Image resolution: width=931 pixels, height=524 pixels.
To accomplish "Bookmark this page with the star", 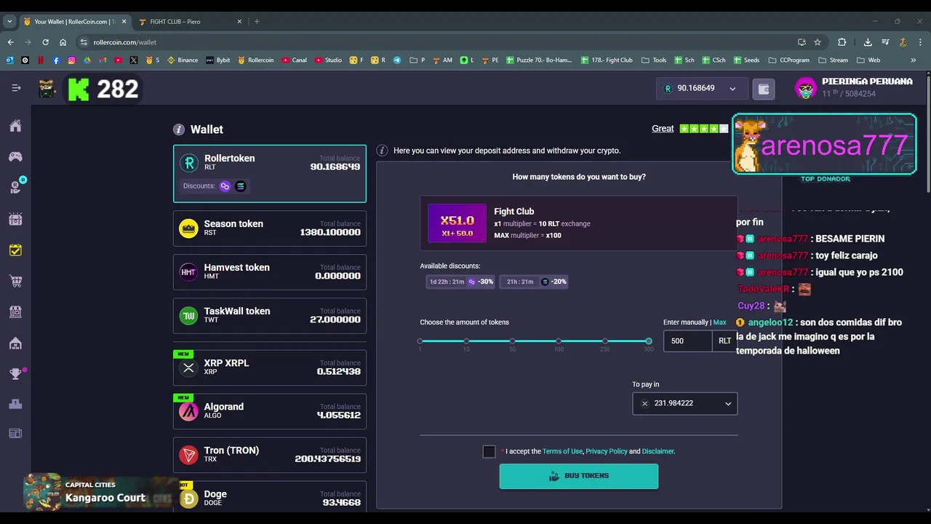I will [x=818, y=42].
